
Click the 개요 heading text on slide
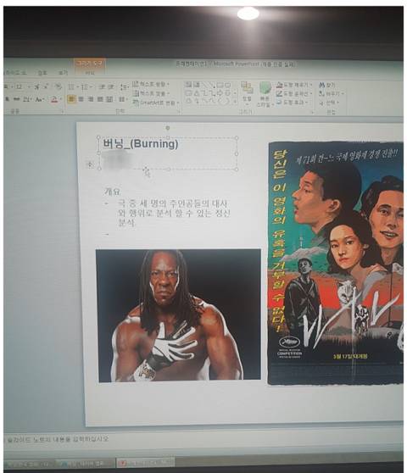coord(113,192)
